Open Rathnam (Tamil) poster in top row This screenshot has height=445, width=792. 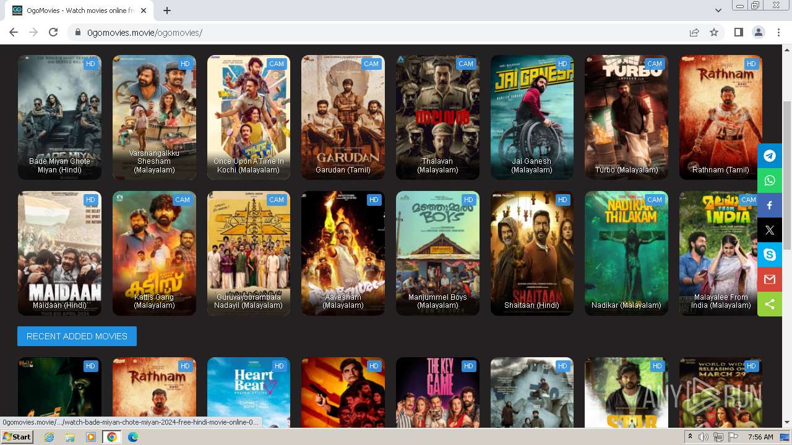721,117
